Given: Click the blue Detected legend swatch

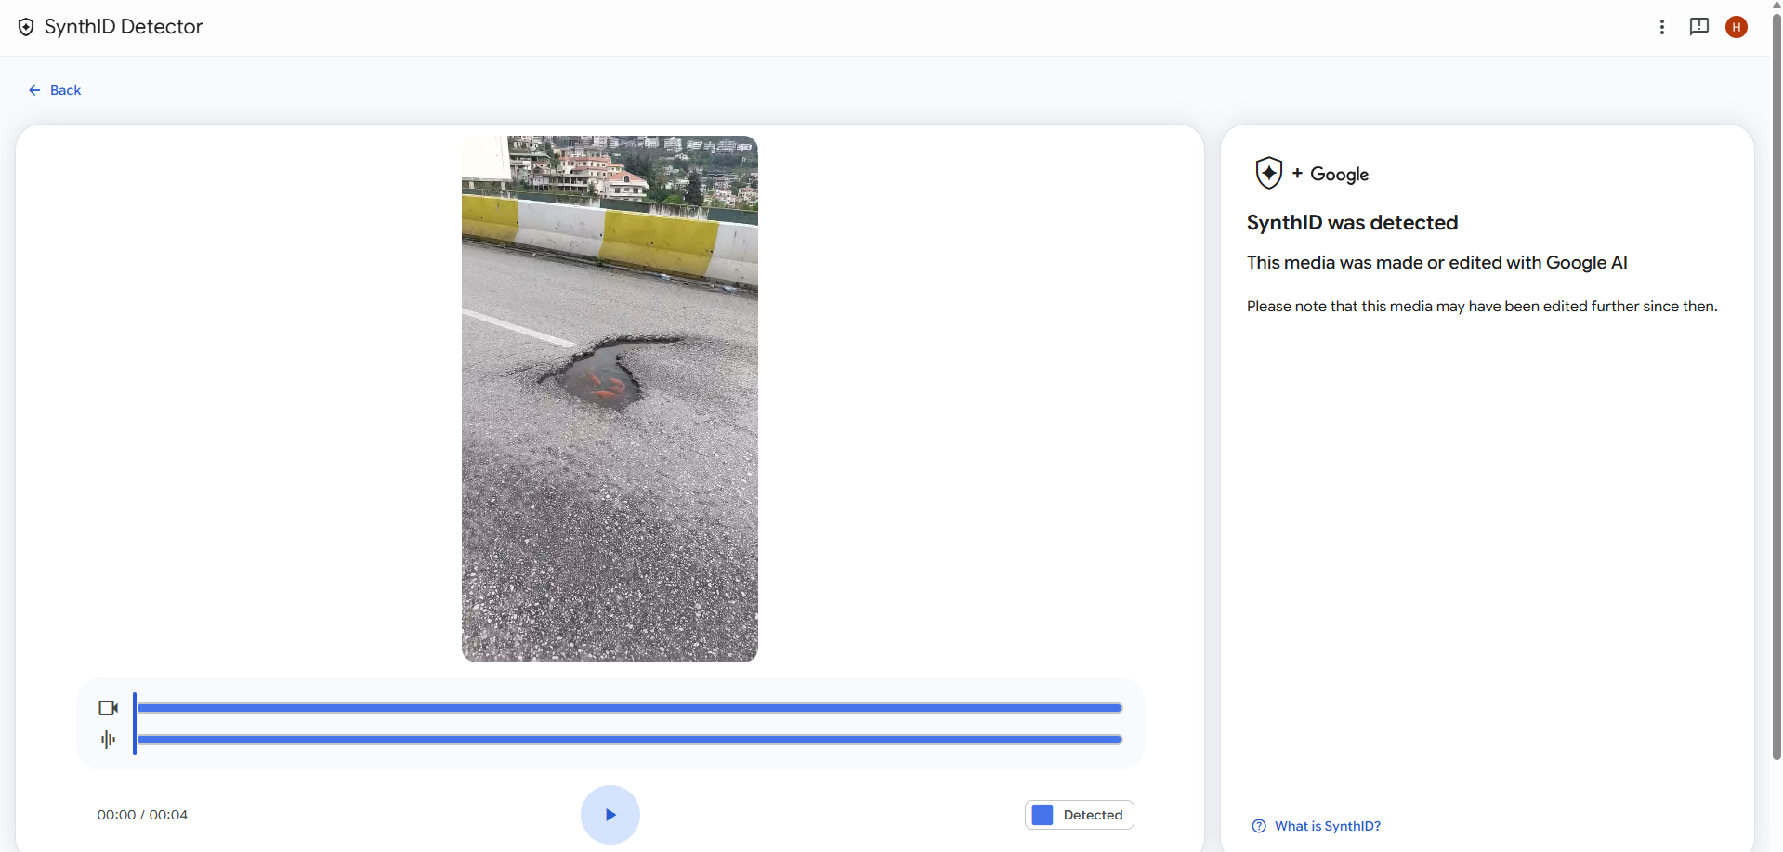Looking at the screenshot, I should tap(1042, 815).
